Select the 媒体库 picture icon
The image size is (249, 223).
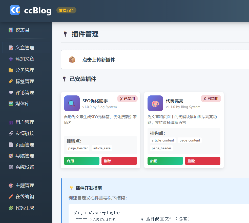11,104
